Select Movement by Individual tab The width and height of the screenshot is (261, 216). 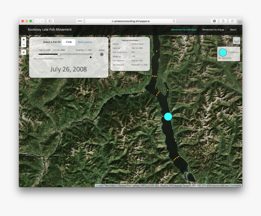(184, 30)
